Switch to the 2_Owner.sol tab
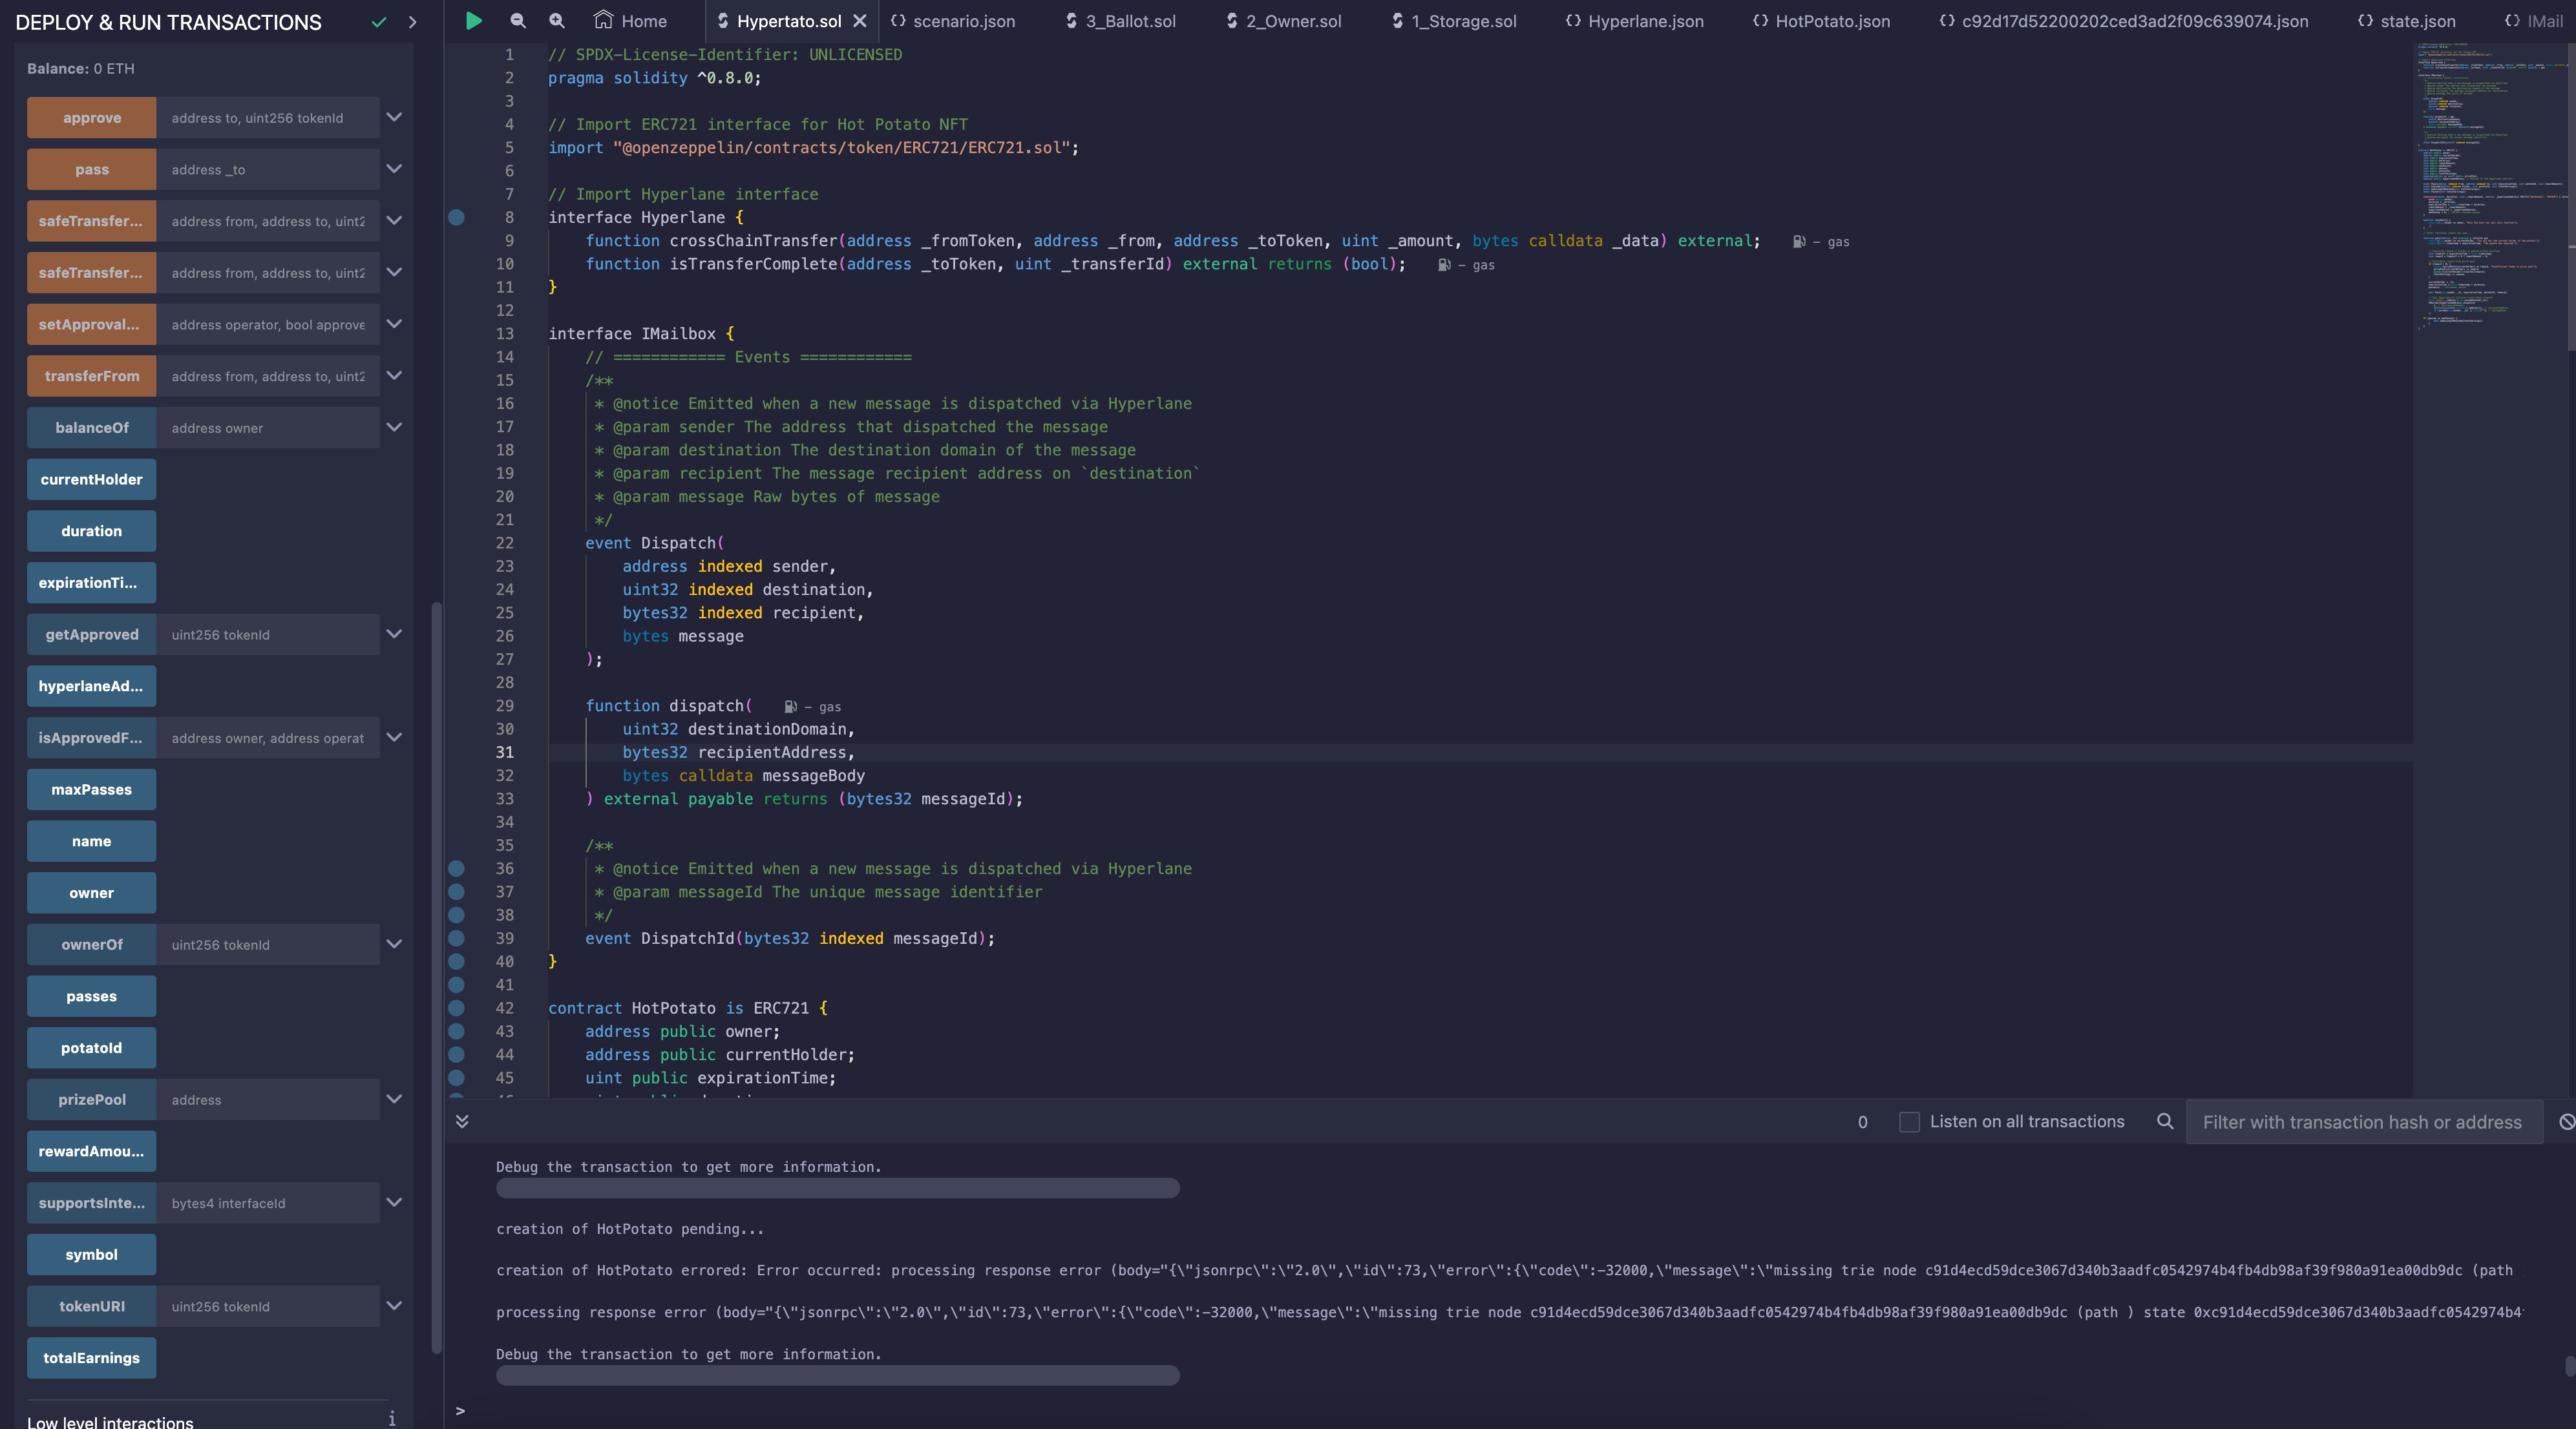The height and width of the screenshot is (1429, 2576). (1284, 21)
